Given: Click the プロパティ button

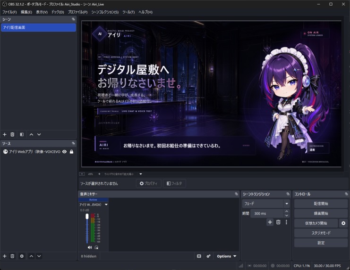Looking at the screenshot, I should [x=149, y=183].
